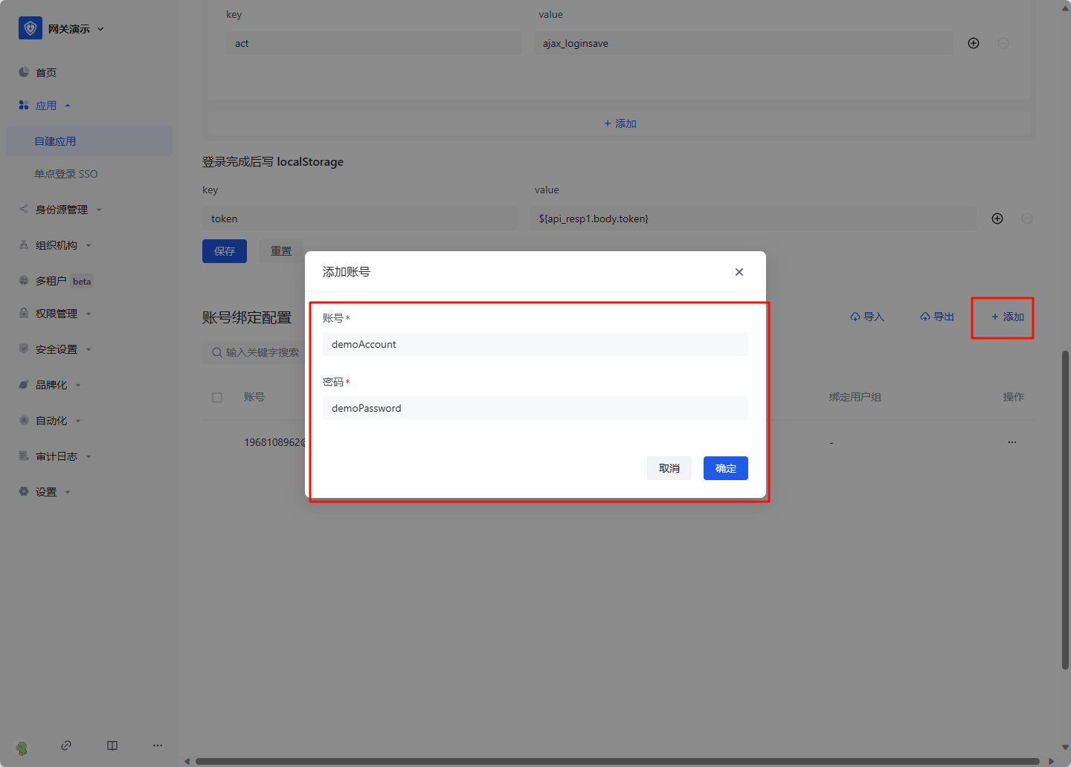Image resolution: width=1071 pixels, height=767 pixels.
Task: Toggle the select-all checkbox in account table
Action: pos(217,397)
